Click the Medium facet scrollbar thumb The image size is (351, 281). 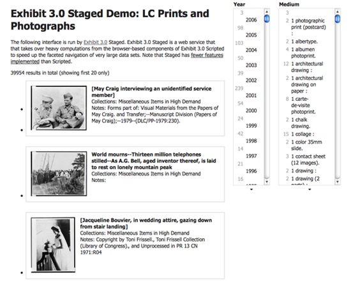click(338, 19)
